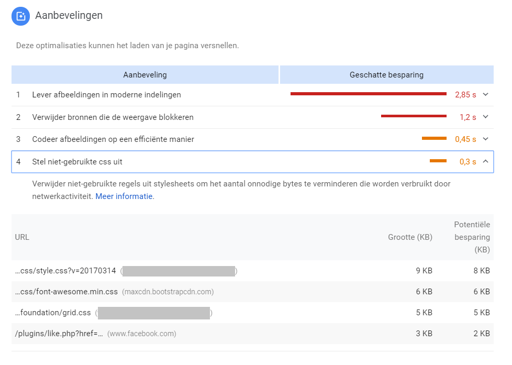Click the 'Aanbeveling' column header
The height and width of the screenshot is (365, 512).
145,75
